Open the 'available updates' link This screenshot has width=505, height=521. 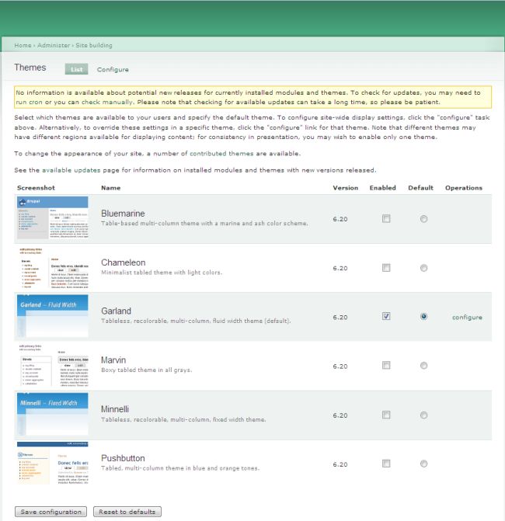coord(71,170)
